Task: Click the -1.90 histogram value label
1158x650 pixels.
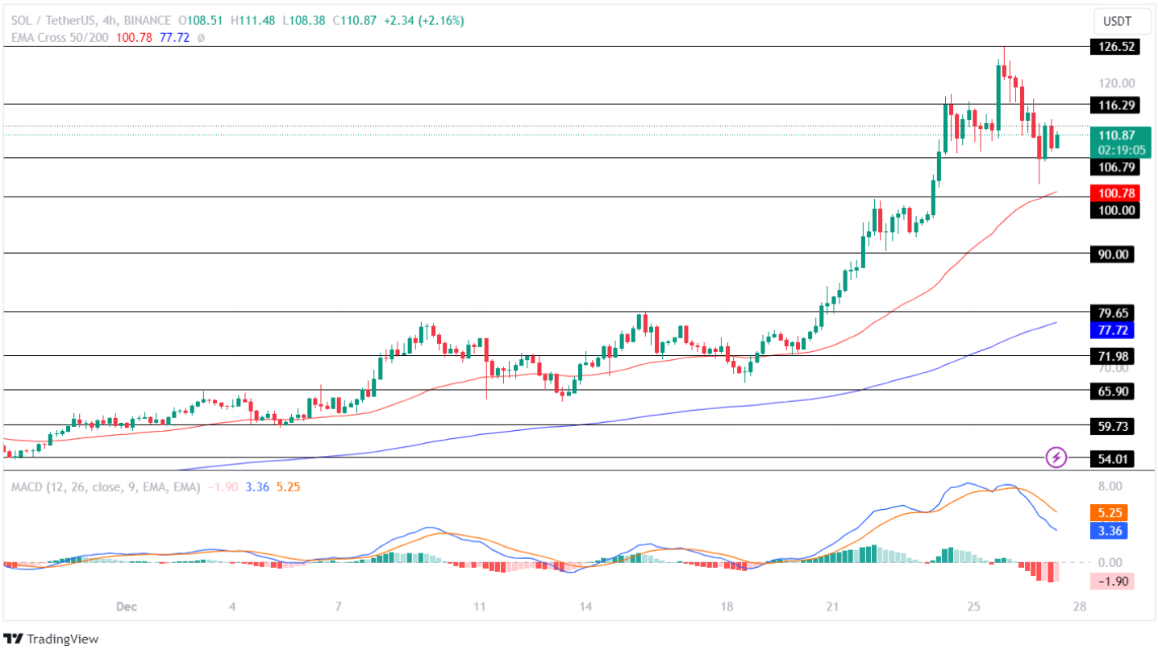Action: tap(1112, 581)
